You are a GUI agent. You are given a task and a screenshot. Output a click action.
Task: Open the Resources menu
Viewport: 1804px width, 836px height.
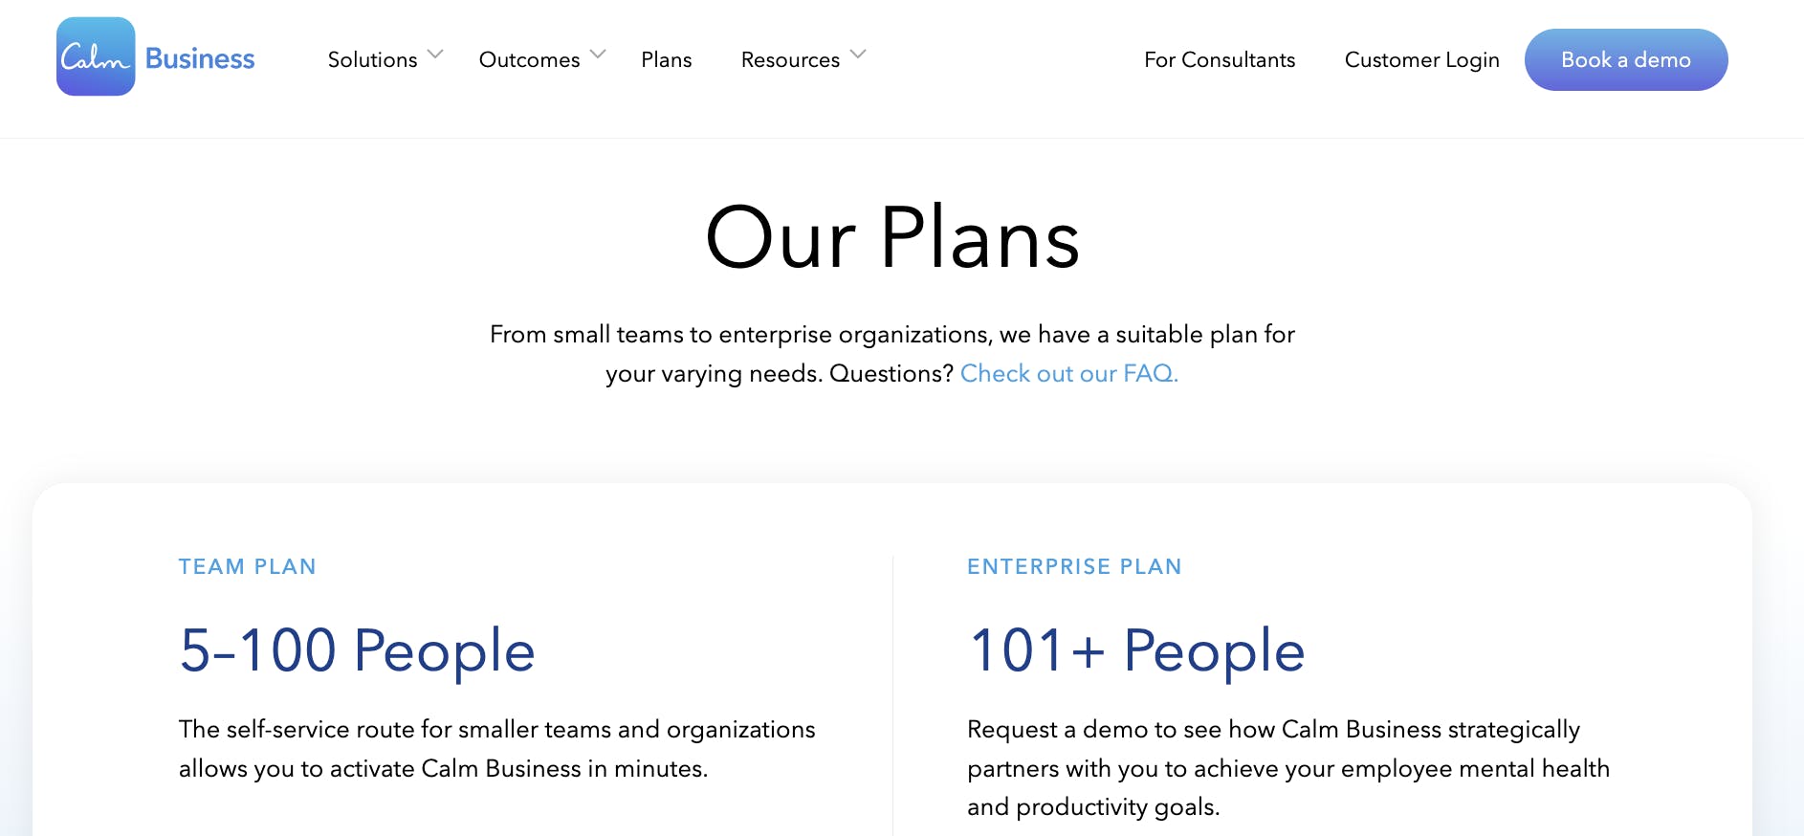pyautogui.click(x=790, y=60)
